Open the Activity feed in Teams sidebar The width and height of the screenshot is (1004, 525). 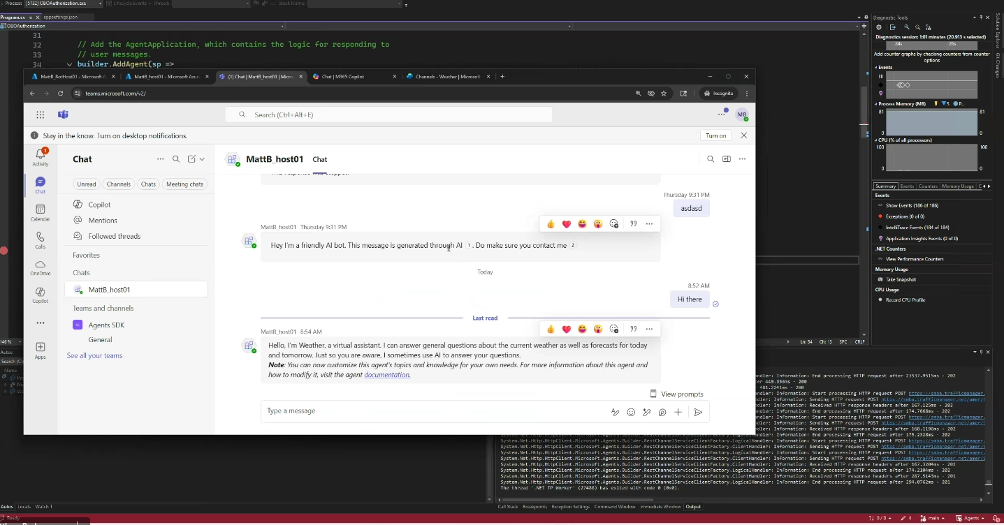point(41,157)
